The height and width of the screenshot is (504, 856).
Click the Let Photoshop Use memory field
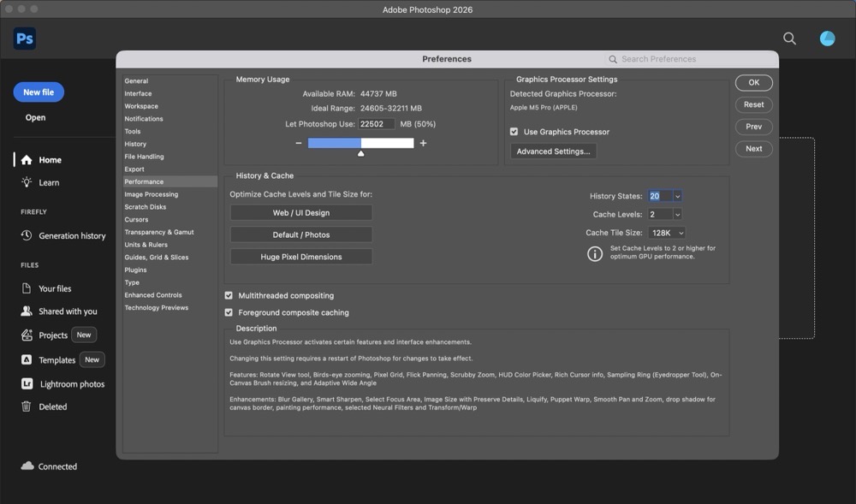click(376, 124)
